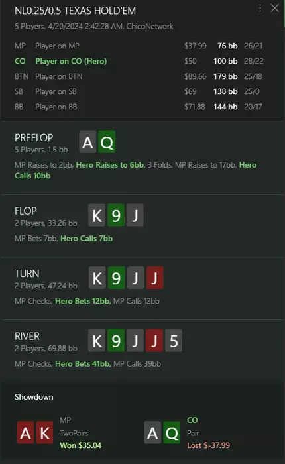The width and height of the screenshot is (285, 464).
Task: Click the river 5 card
Action: [x=174, y=341]
